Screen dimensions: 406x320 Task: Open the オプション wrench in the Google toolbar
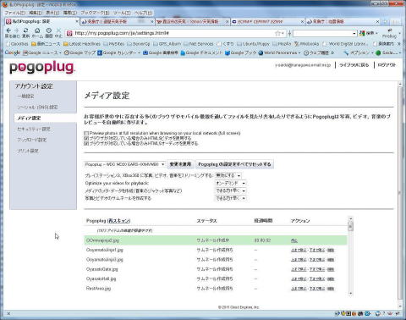tap(356, 52)
